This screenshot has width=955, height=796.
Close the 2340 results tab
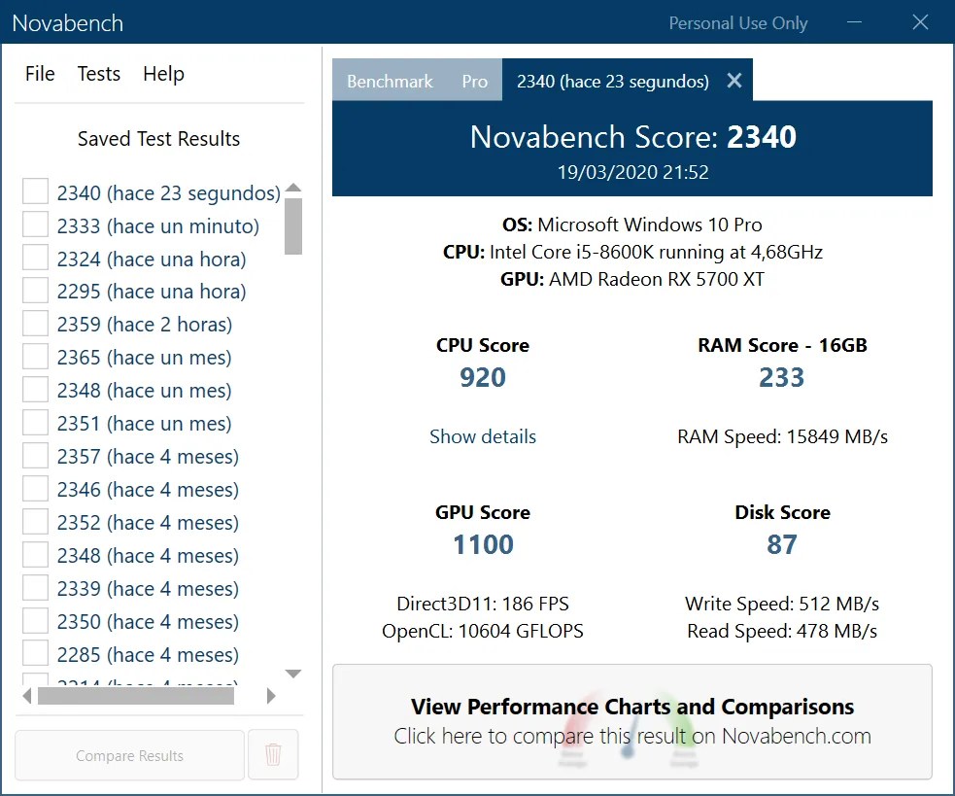(734, 81)
